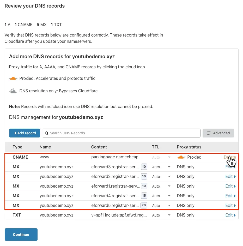Click the CNAME type cell
Image resolution: width=243 pixels, height=246 pixels.
(20, 157)
